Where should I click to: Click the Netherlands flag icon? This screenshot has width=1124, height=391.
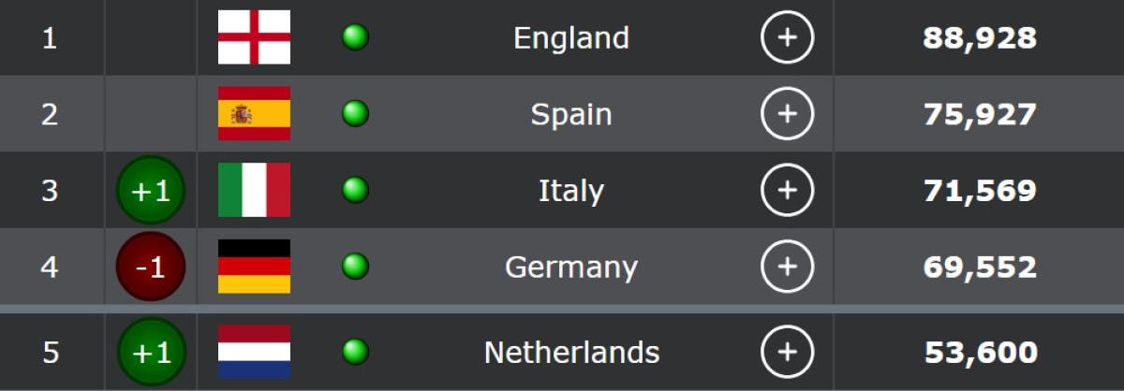coord(254,352)
